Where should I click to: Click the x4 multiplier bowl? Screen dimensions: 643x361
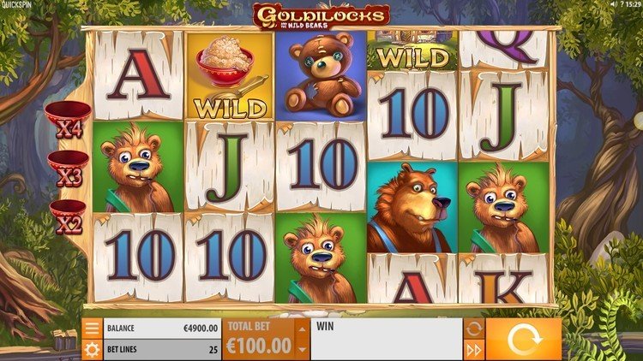click(68, 120)
